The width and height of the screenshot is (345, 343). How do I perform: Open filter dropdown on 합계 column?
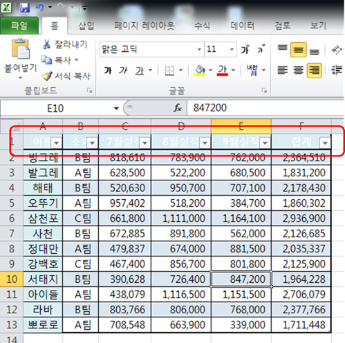pyautogui.click(x=325, y=142)
